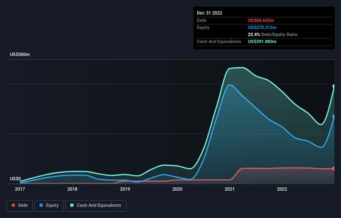Click the Debt label in tooltip
The width and height of the screenshot is (341, 218).
click(x=201, y=20)
